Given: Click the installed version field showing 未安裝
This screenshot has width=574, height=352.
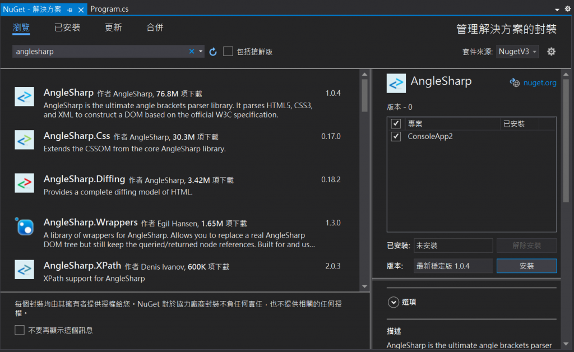Looking at the screenshot, I should coord(453,246).
